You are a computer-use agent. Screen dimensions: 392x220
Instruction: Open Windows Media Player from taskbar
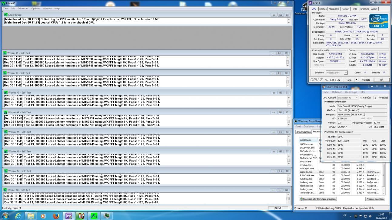pos(43,216)
